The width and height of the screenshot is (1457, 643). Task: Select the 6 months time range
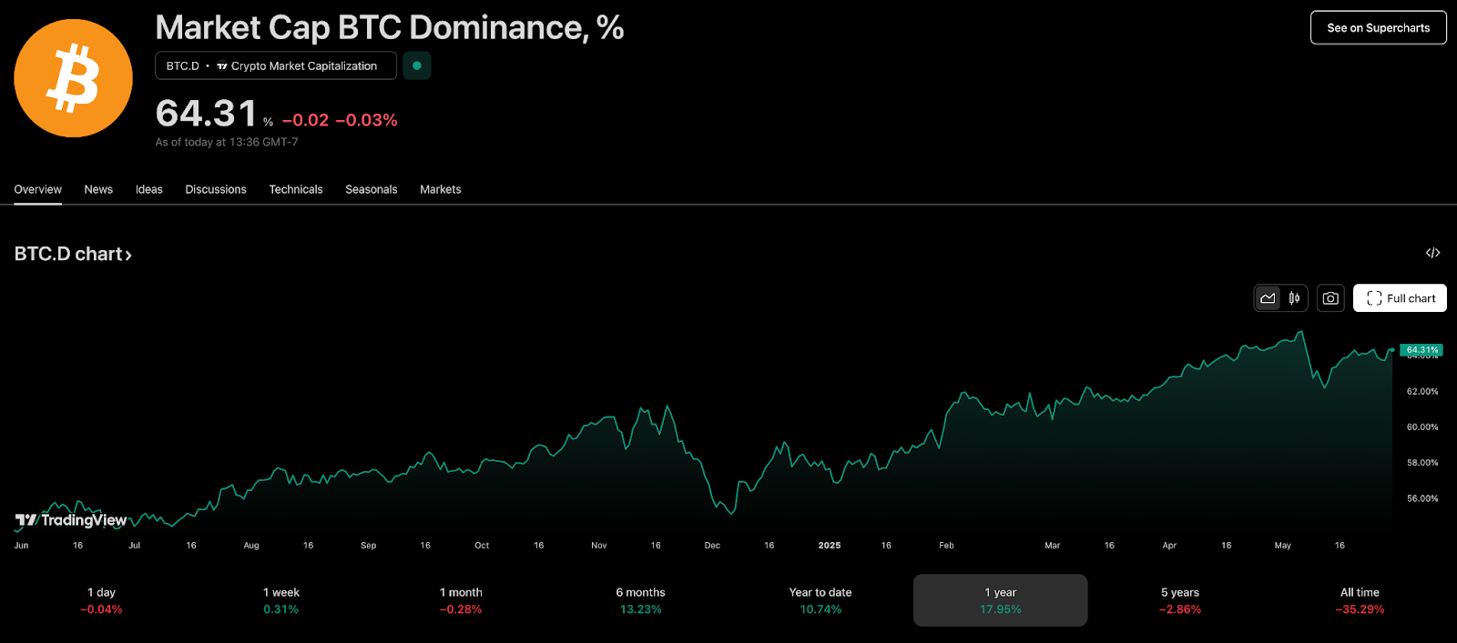[x=640, y=600]
